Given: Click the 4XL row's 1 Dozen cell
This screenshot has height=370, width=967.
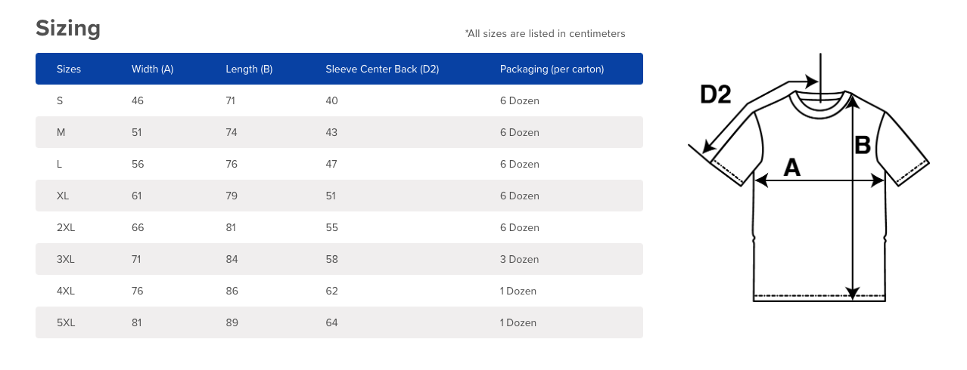Looking at the screenshot, I should pos(518,291).
